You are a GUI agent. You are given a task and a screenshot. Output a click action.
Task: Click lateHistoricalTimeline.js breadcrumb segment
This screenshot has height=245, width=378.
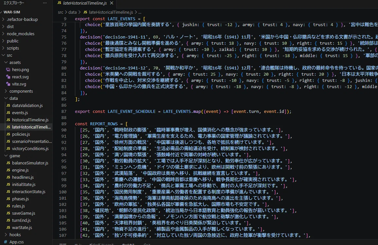[x=111, y=12]
